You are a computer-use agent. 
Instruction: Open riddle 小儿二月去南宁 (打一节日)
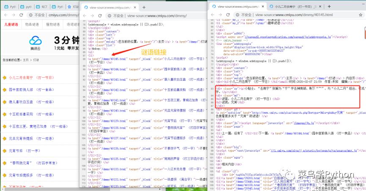(31, 78)
